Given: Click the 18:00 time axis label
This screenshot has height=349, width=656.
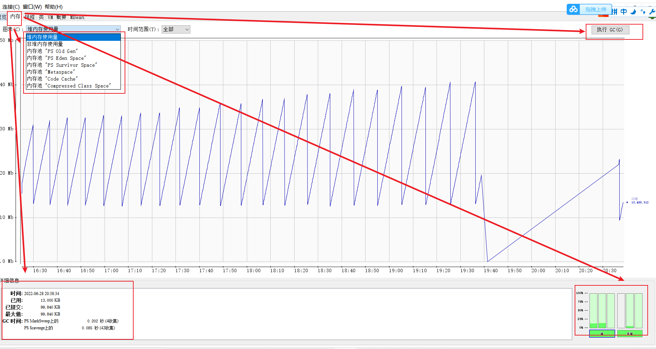Looking at the screenshot, I should 254,271.
